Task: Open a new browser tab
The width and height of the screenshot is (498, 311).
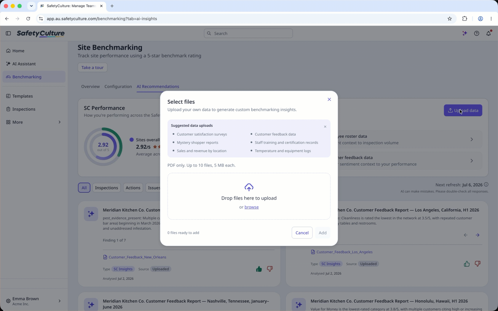Action: tap(112, 6)
